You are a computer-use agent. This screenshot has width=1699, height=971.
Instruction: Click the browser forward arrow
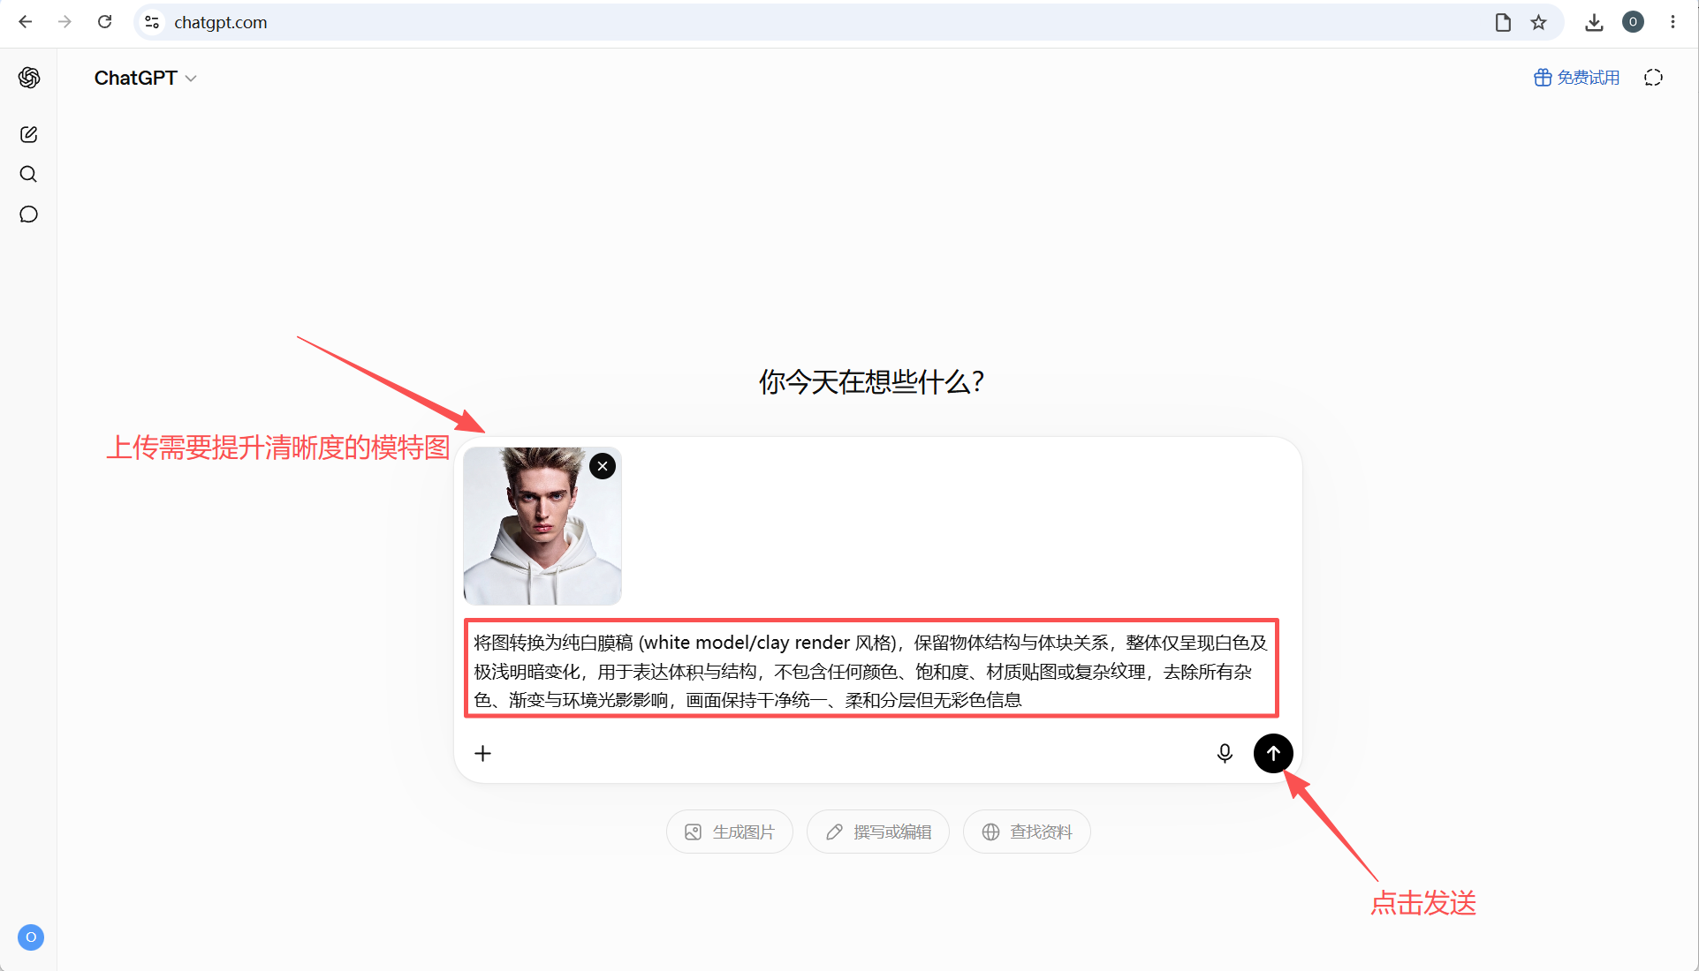[x=64, y=22]
